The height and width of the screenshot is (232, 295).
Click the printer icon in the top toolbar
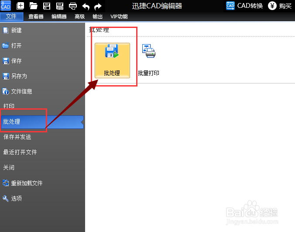[73, 6]
